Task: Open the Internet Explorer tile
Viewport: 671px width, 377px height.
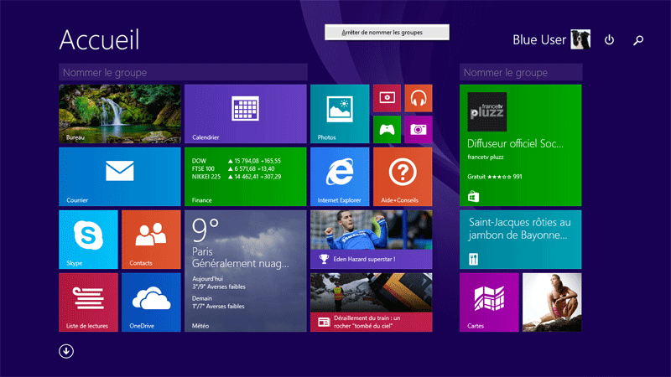Action: [339, 176]
